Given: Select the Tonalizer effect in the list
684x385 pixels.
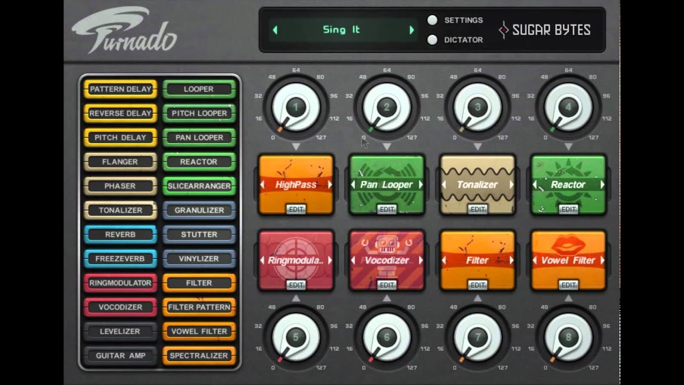Looking at the screenshot, I should coord(120,210).
